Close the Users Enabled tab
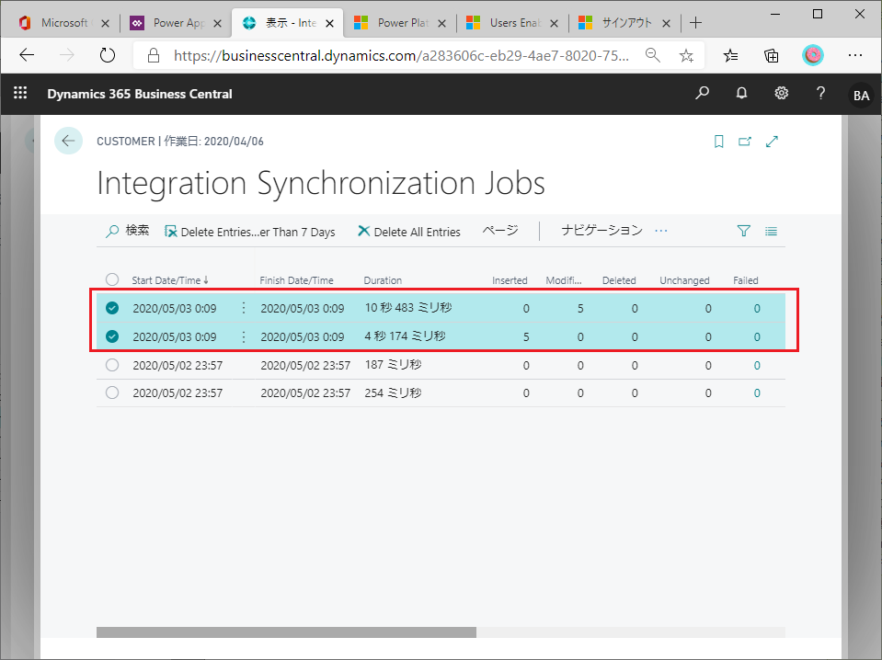This screenshot has width=882, height=660. tap(554, 23)
